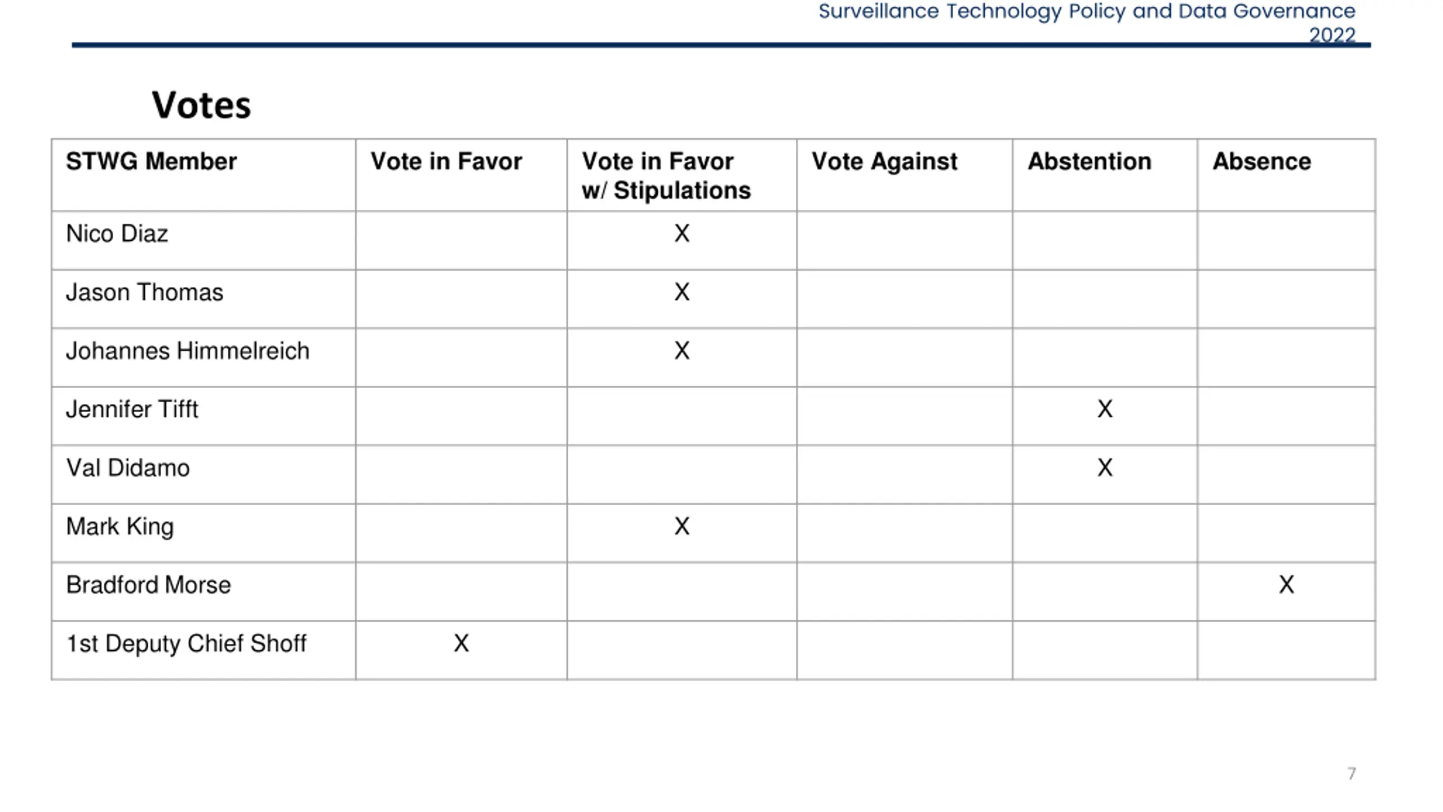Select Vote in Favor w/ Stipulations header
The image size is (1443, 812).
click(x=682, y=175)
